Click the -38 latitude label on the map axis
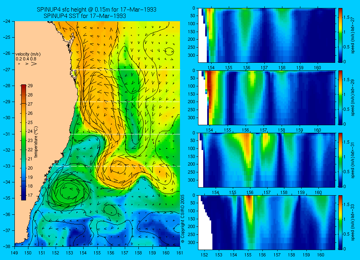The width and height of the screenshot is (360, 260). (7, 246)
